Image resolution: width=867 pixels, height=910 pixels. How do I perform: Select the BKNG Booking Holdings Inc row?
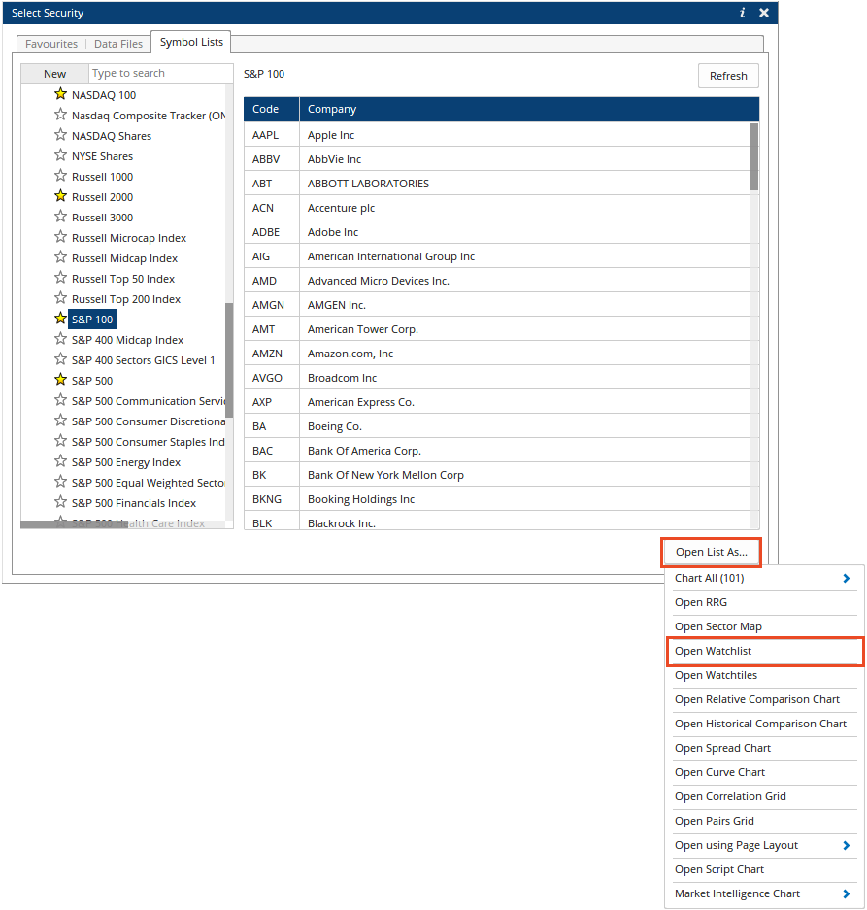coord(497,499)
